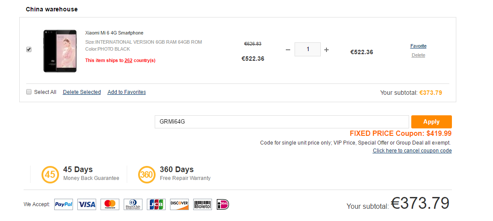
Task: Click the Delete Selected link
Action: (x=82, y=92)
